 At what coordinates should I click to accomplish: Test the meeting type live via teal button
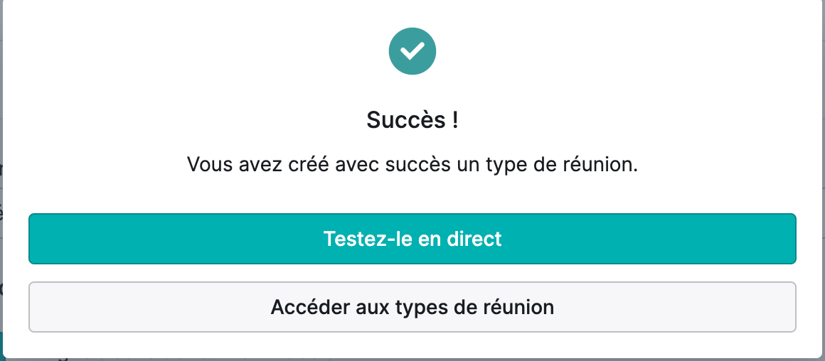[x=412, y=239]
